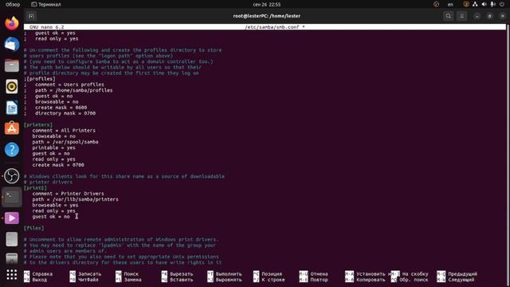Click the line comment = Printer Drivers
The image size is (510, 287).
[69, 194]
